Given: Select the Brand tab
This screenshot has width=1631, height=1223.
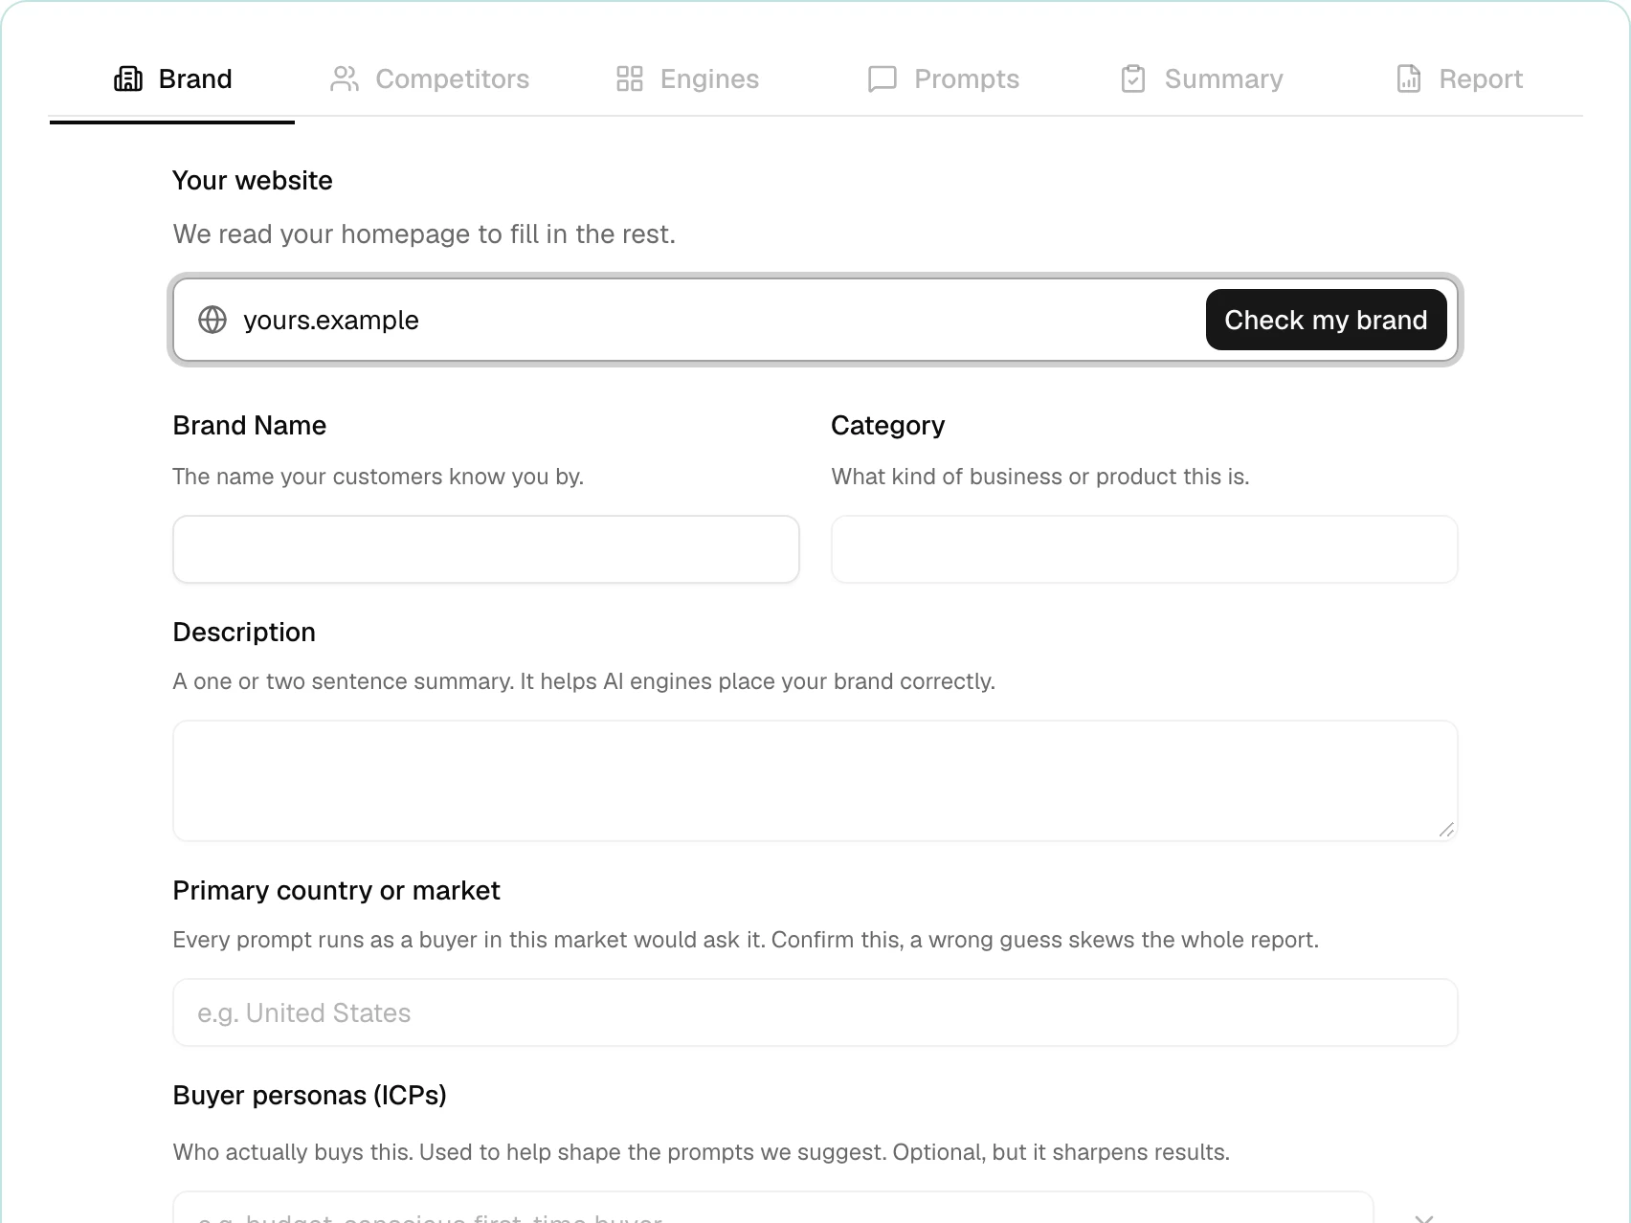Looking at the screenshot, I should (x=172, y=78).
